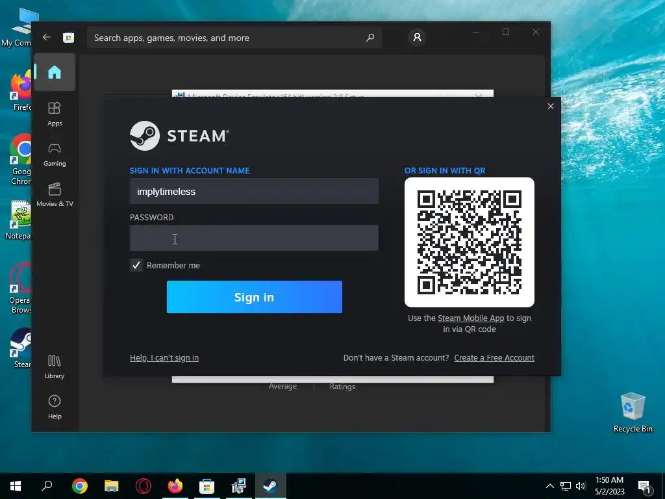Follow the Steam Mobile App link
The height and width of the screenshot is (499, 665).
[471, 318]
